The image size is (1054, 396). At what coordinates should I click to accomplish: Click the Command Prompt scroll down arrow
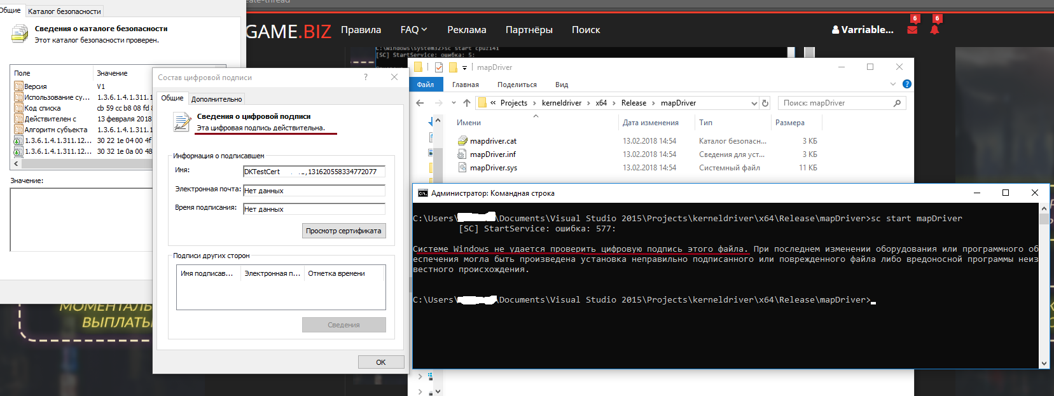pyautogui.click(x=1044, y=364)
